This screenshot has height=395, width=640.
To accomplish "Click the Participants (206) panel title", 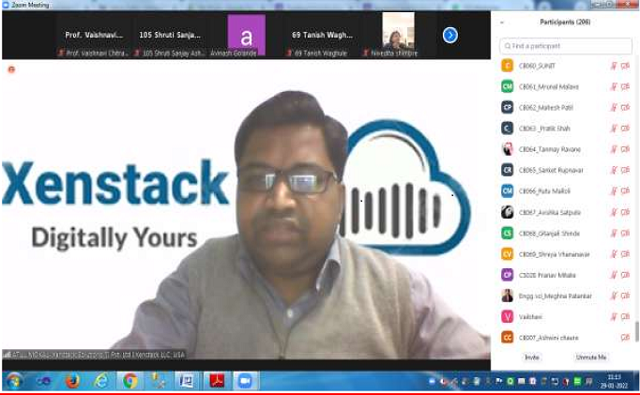I will click(565, 22).
